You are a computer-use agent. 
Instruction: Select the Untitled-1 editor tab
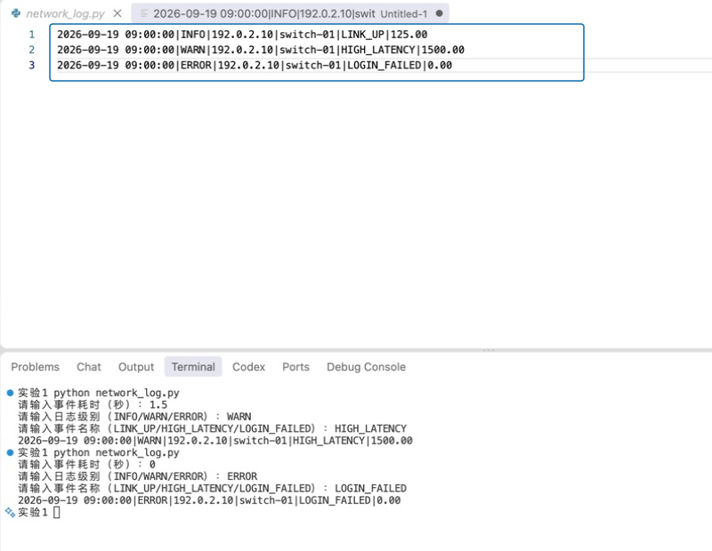(x=290, y=13)
